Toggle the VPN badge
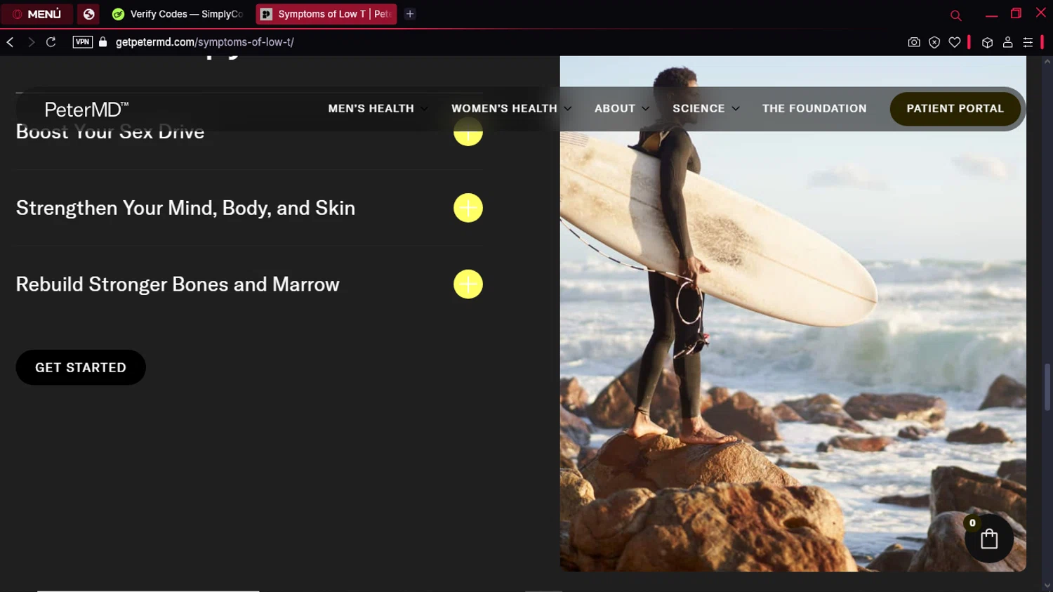Image resolution: width=1053 pixels, height=592 pixels. coord(83,42)
